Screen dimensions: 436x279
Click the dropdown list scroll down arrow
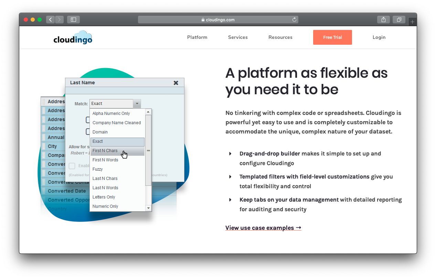[x=148, y=208]
